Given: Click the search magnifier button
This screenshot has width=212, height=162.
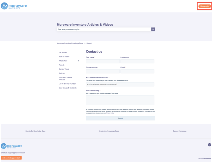Looking at the screenshot, I should tap(153, 29).
